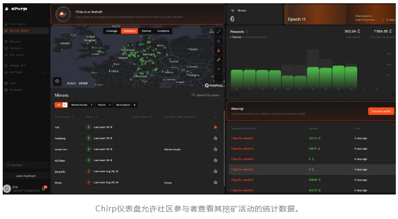Viewport: 398px width, 219px height.
Task: Open the rightmost column chevron in miners header
Action: point(215,117)
